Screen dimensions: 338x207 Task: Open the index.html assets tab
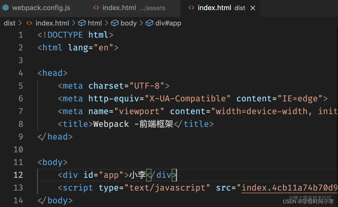[x=133, y=8]
